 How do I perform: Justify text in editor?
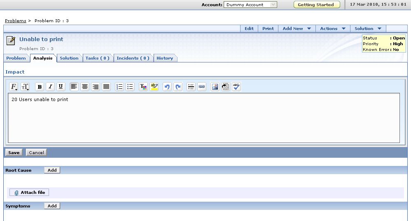[106, 87]
